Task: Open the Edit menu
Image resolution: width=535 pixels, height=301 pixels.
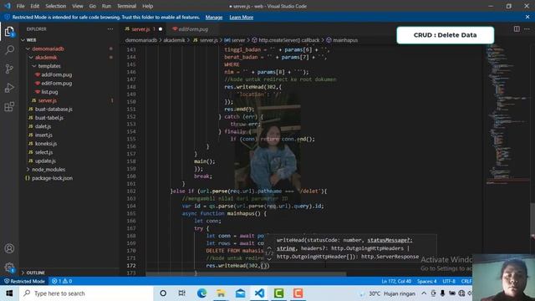Action: (34, 6)
